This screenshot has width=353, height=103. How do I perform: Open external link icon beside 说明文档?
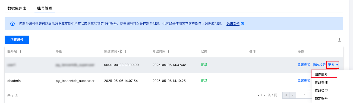(x=242, y=24)
